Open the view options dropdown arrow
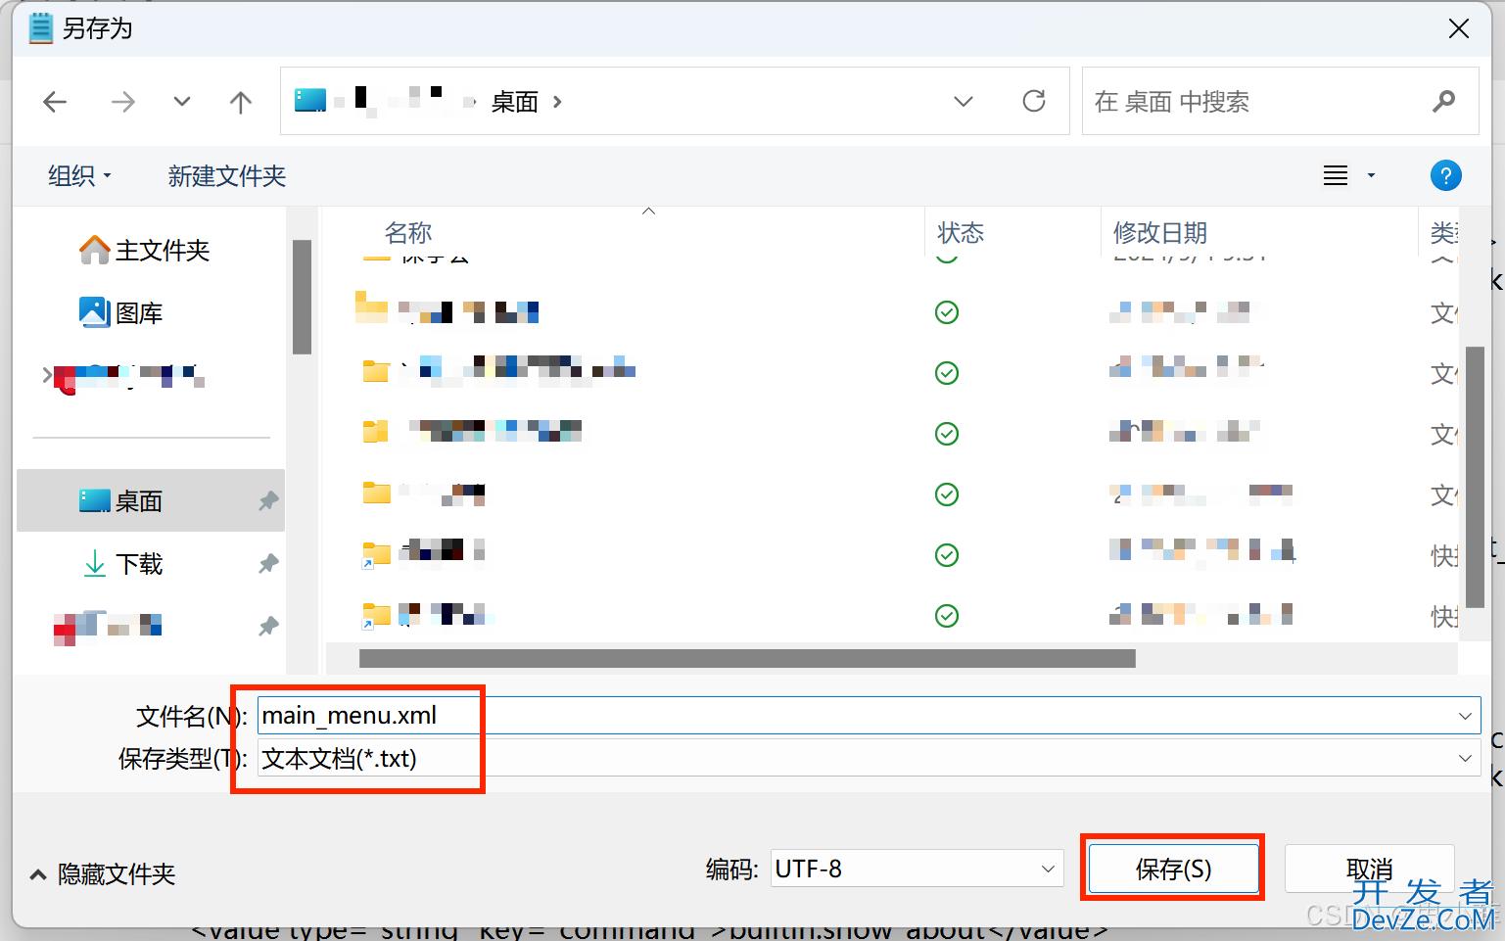Screen dimensions: 1505x941 (1371, 176)
